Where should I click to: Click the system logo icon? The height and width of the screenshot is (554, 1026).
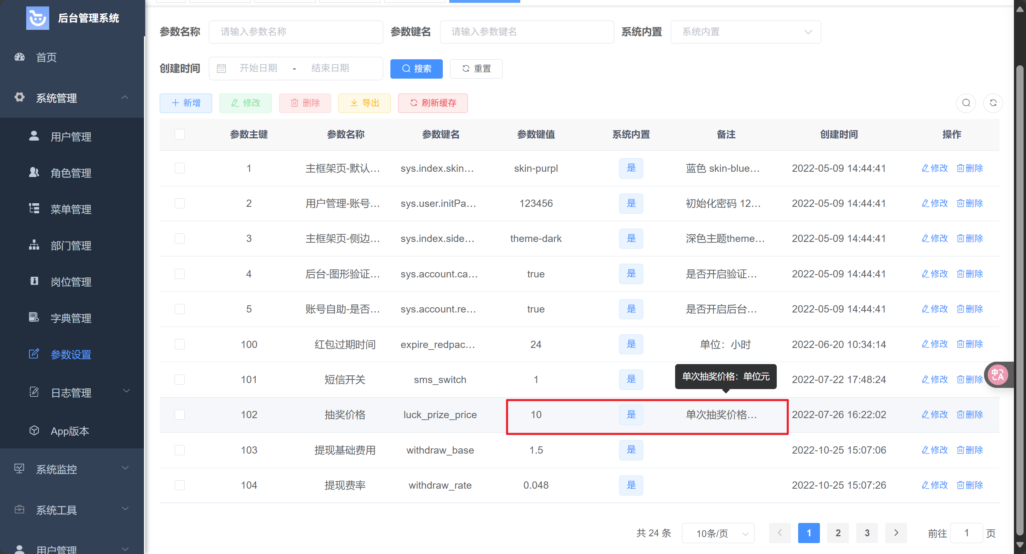pos(38,18)
